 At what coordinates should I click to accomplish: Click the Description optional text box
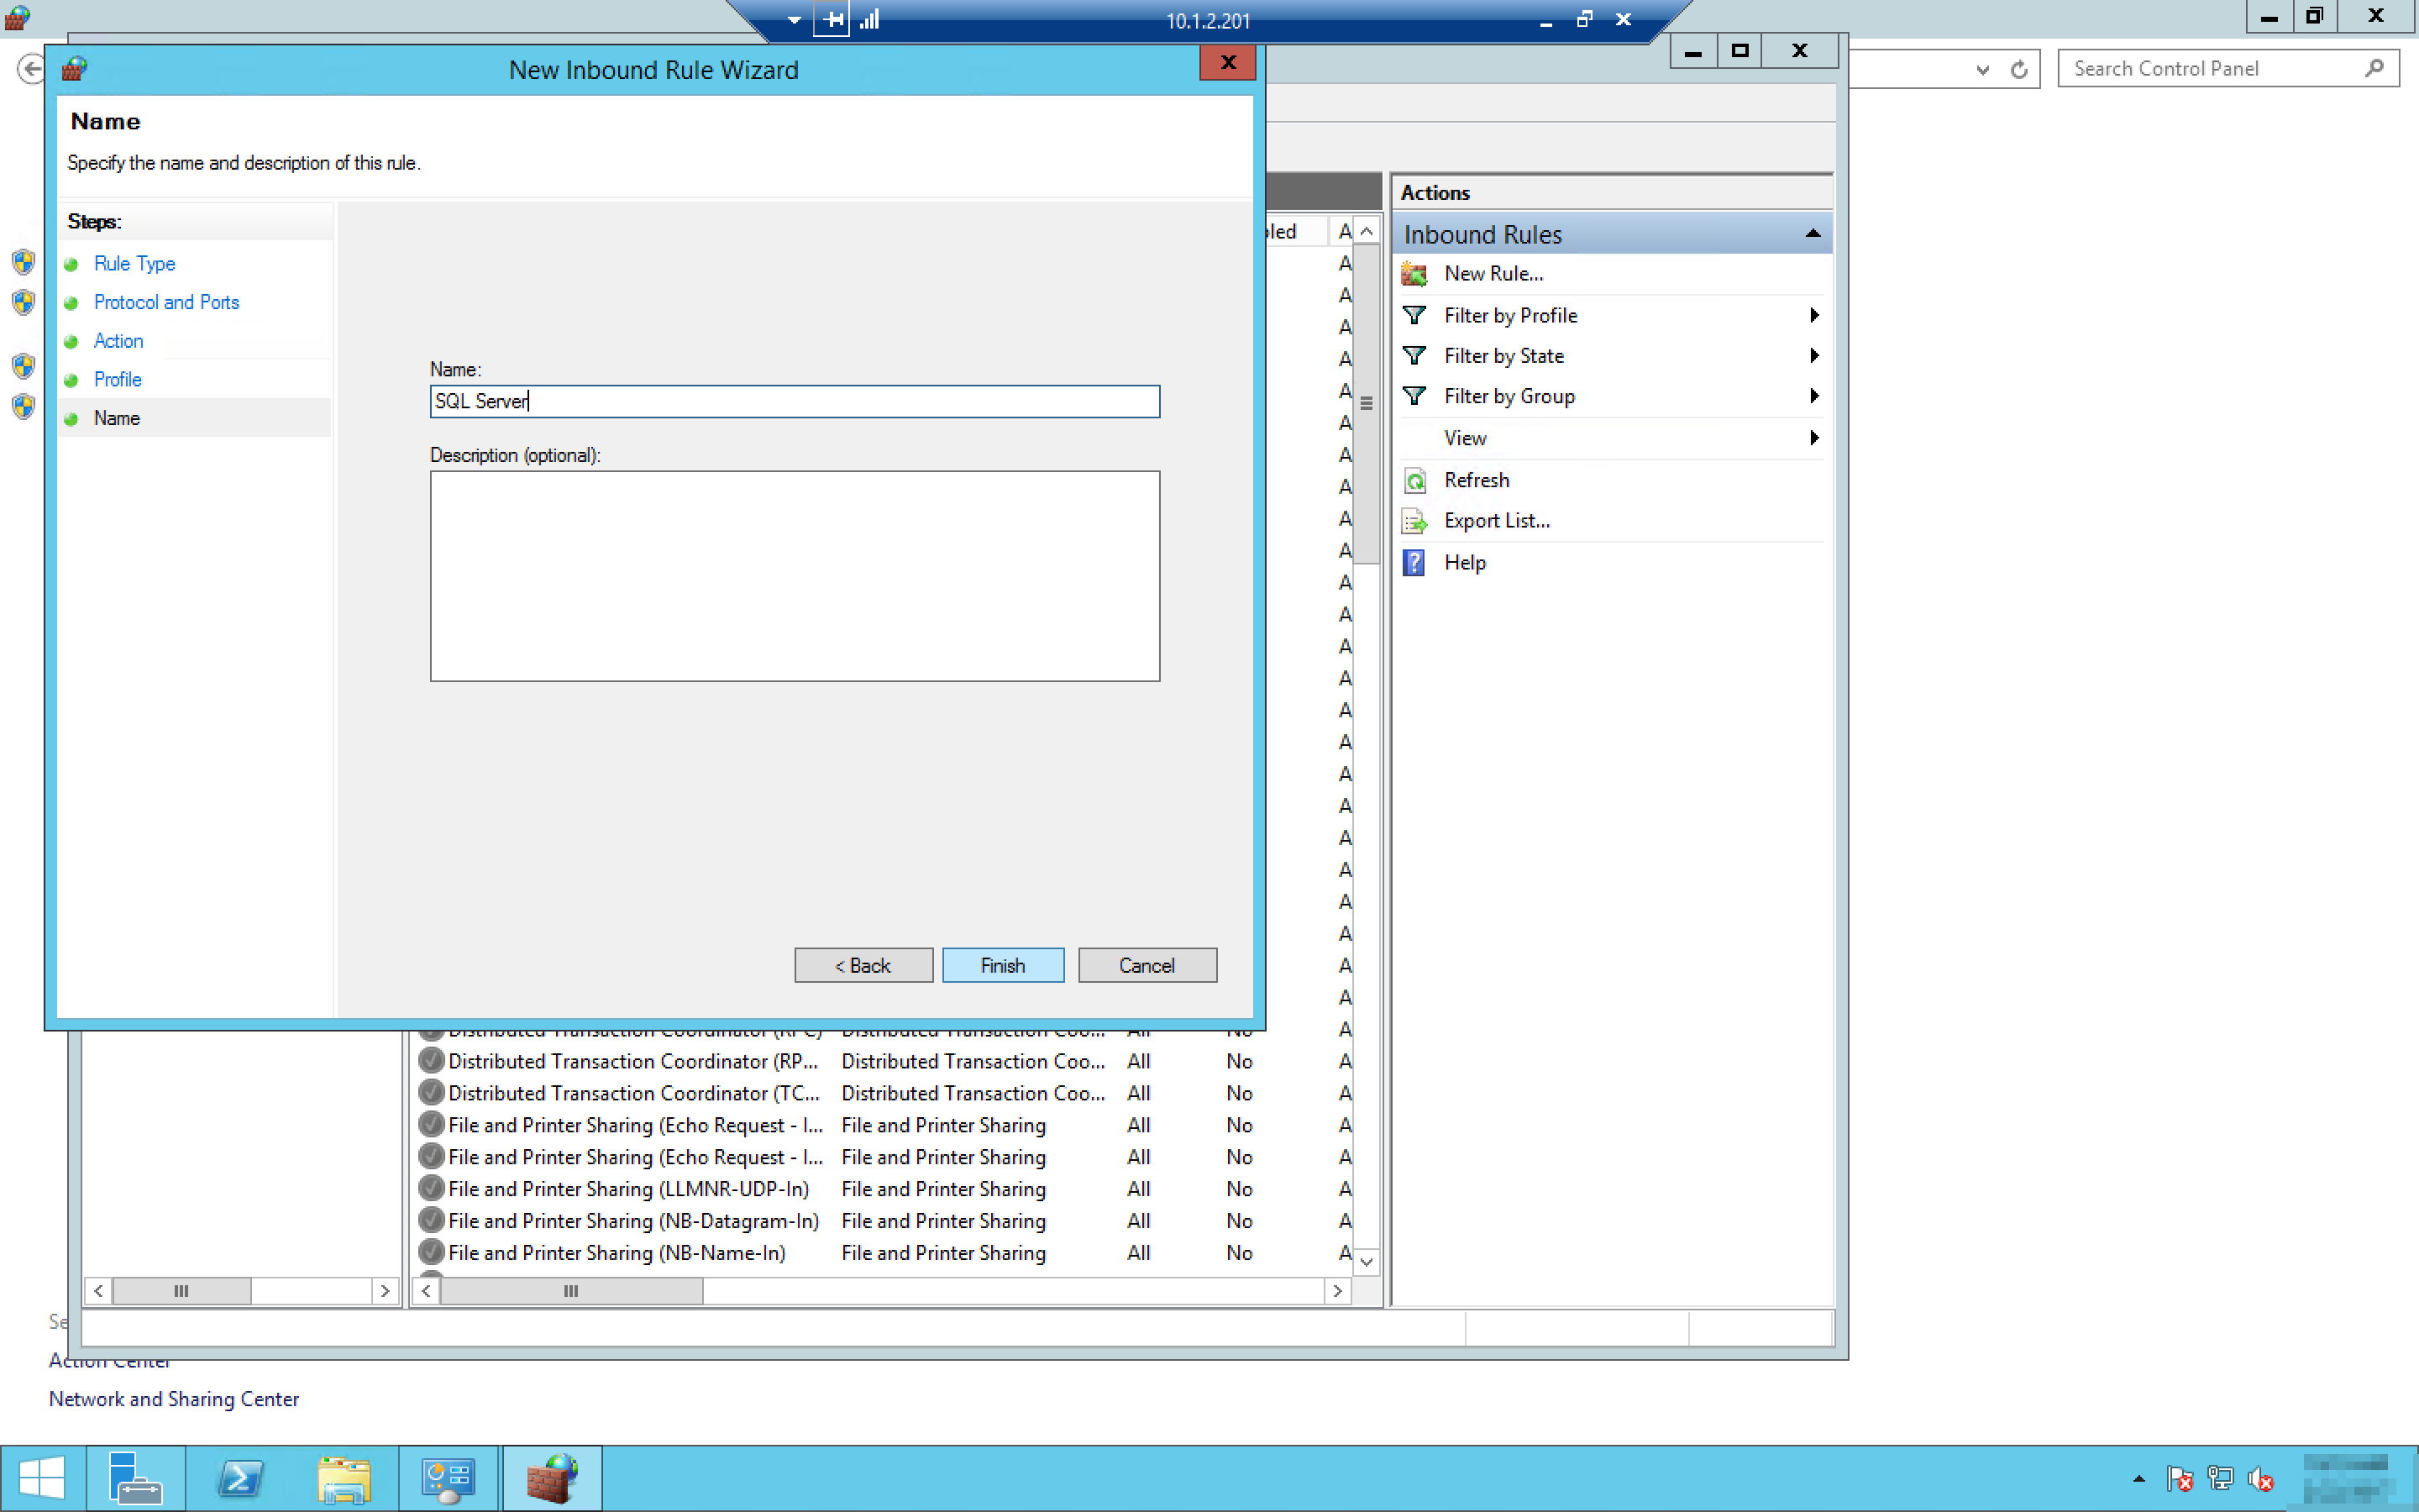click(794, 576)
